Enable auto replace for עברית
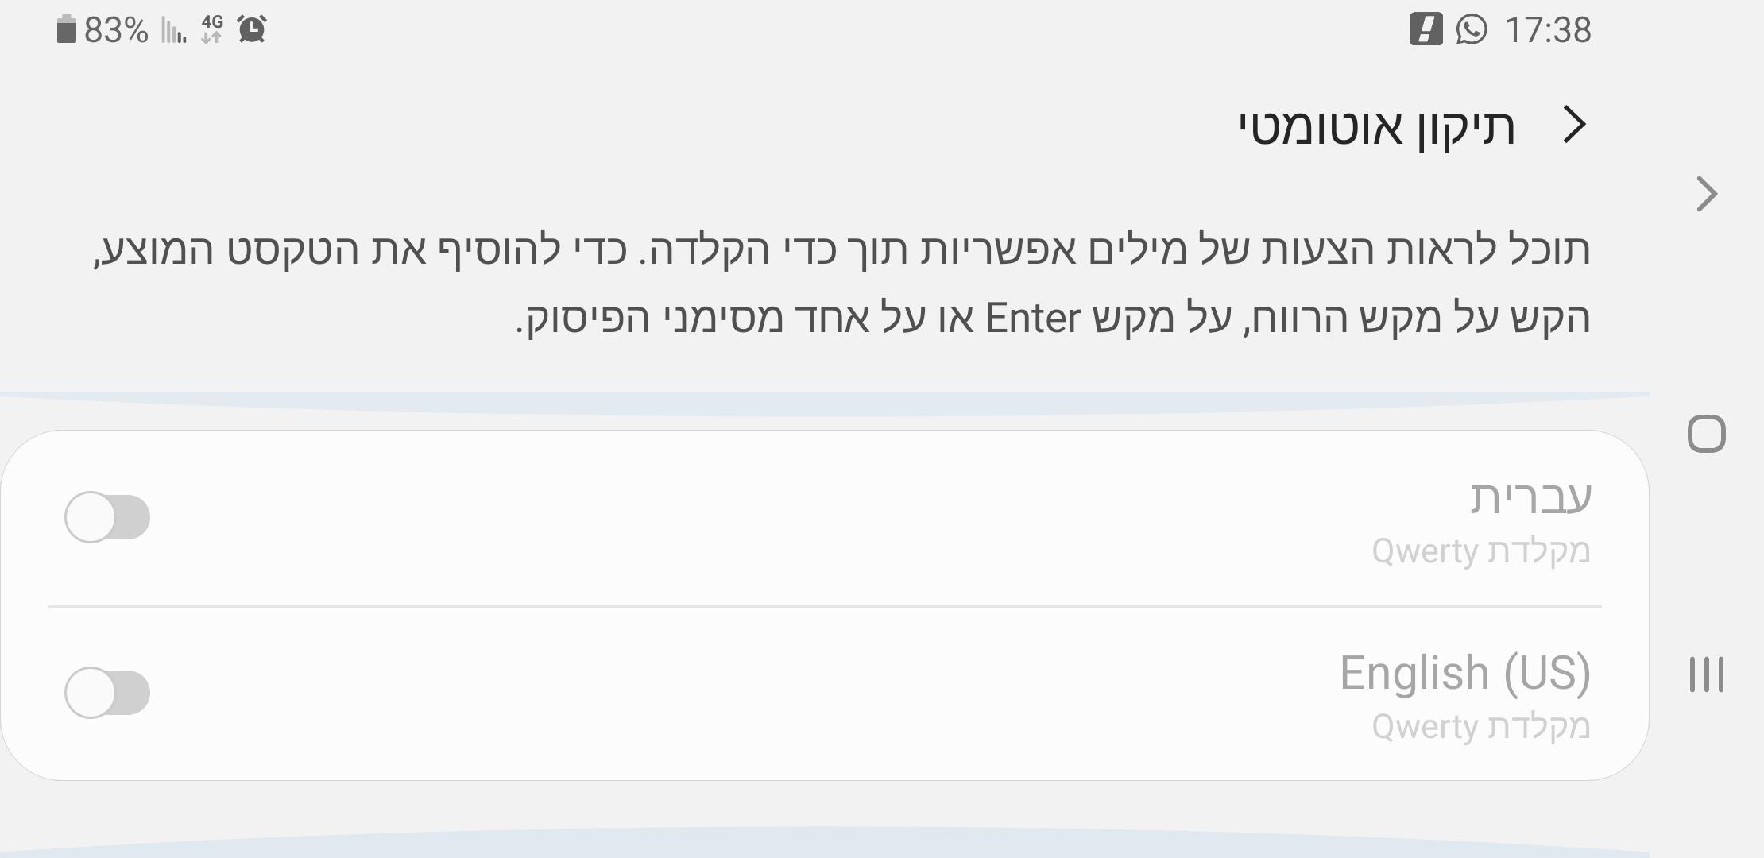The height and width of the screenshot is (858, 1764). (x=107, y=517)
